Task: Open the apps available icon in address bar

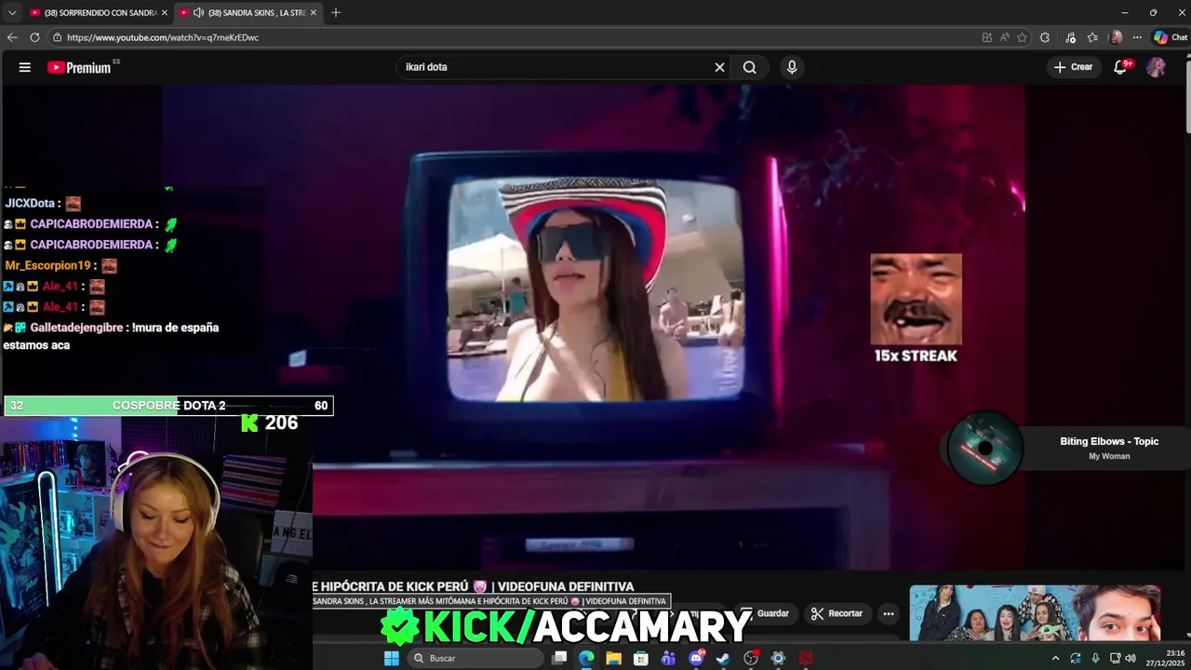Action: [987, 37]
